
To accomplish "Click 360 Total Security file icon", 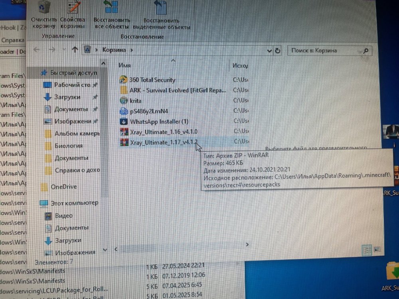I will pos(123,80).
